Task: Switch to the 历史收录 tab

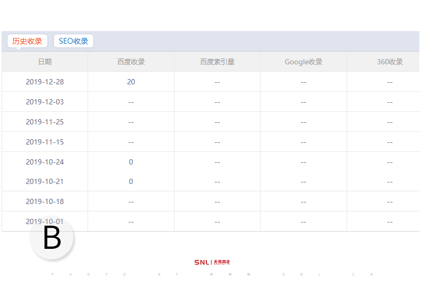Action: (27, 41)
